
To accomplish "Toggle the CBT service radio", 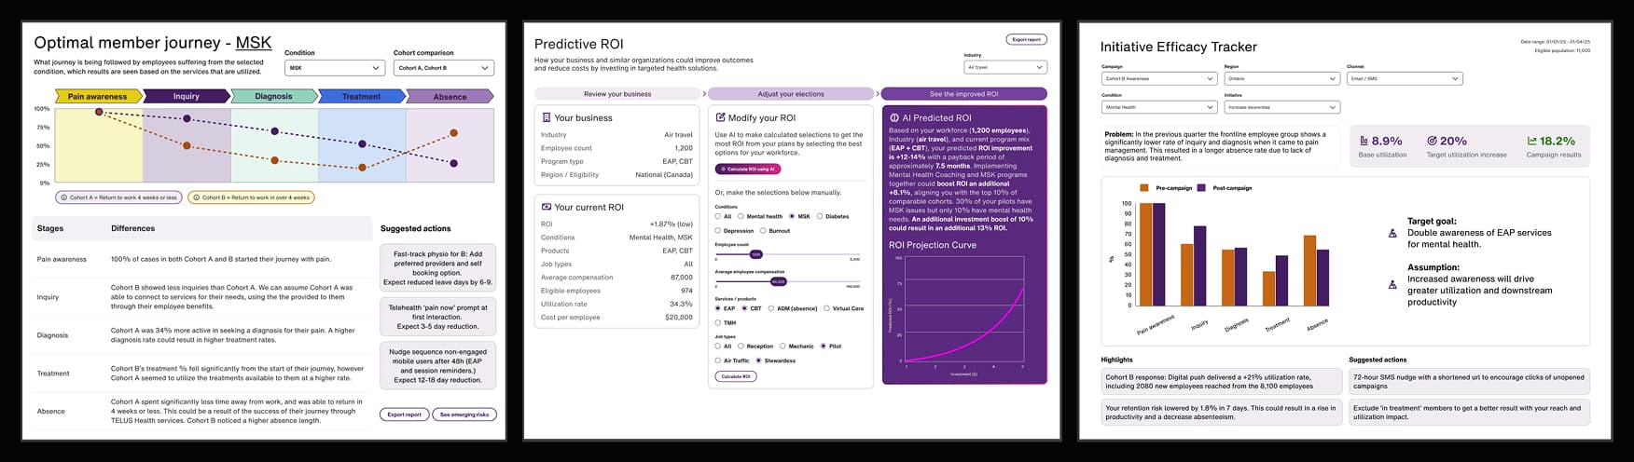I will pos(744,308).
